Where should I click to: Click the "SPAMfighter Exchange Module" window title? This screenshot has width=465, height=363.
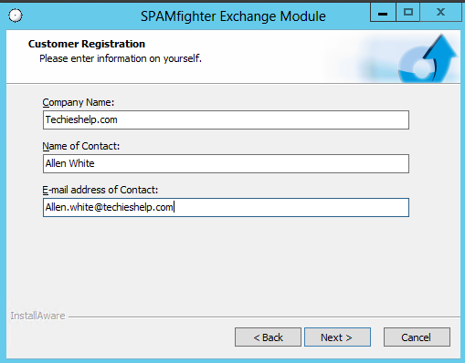click(233, 16)
